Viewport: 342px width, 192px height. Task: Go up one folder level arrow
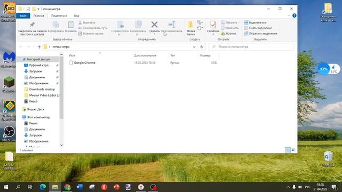[x=39, y=47]
